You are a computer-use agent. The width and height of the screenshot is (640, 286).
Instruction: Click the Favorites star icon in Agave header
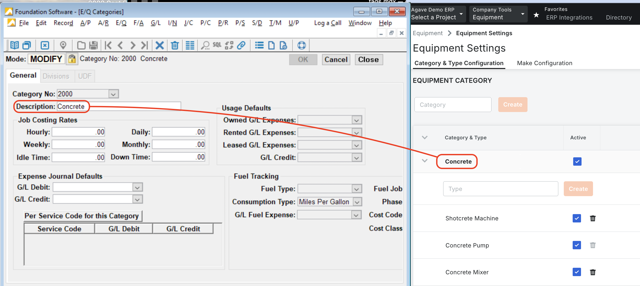pyautogui.click(x=536, y=15)
